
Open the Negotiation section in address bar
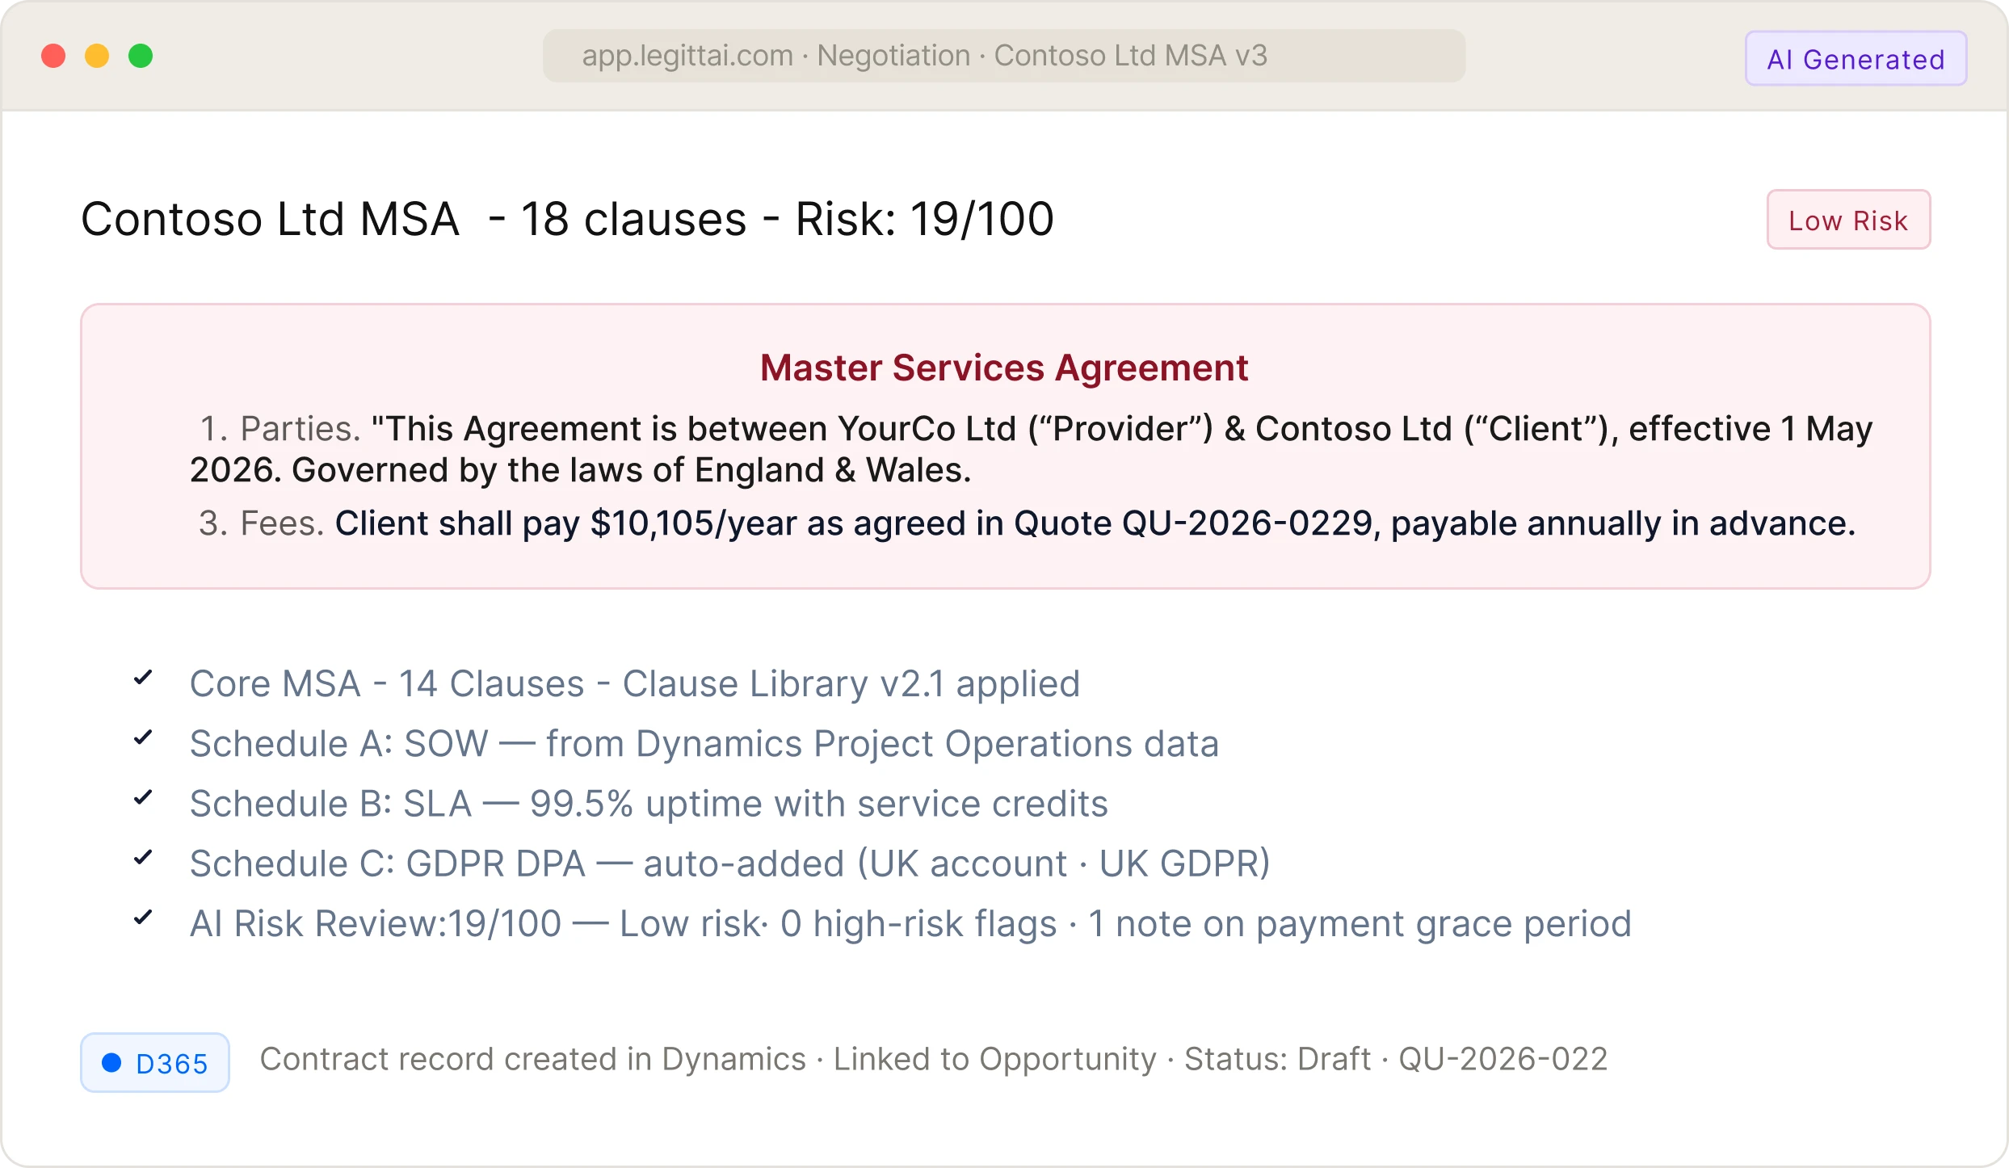click(891, 55)
